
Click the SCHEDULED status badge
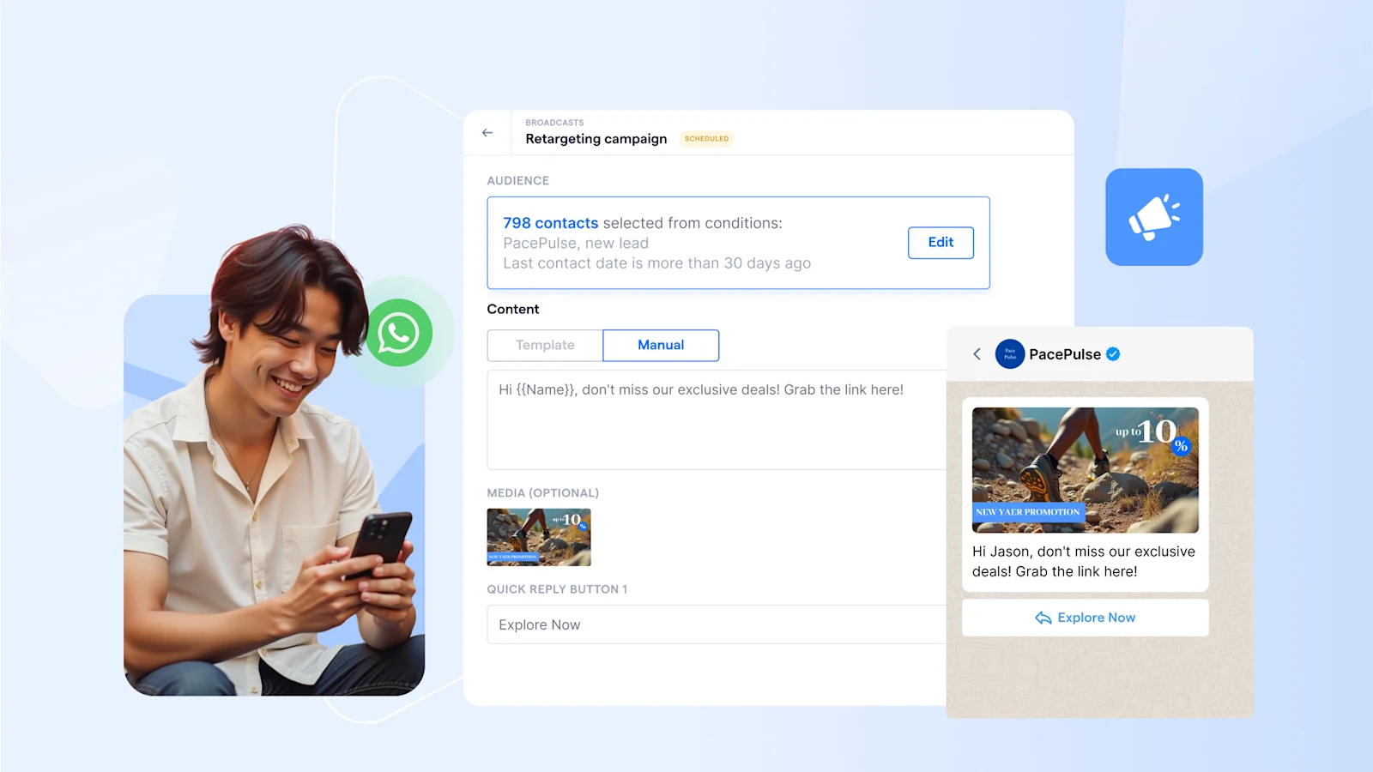coord(706,138)
